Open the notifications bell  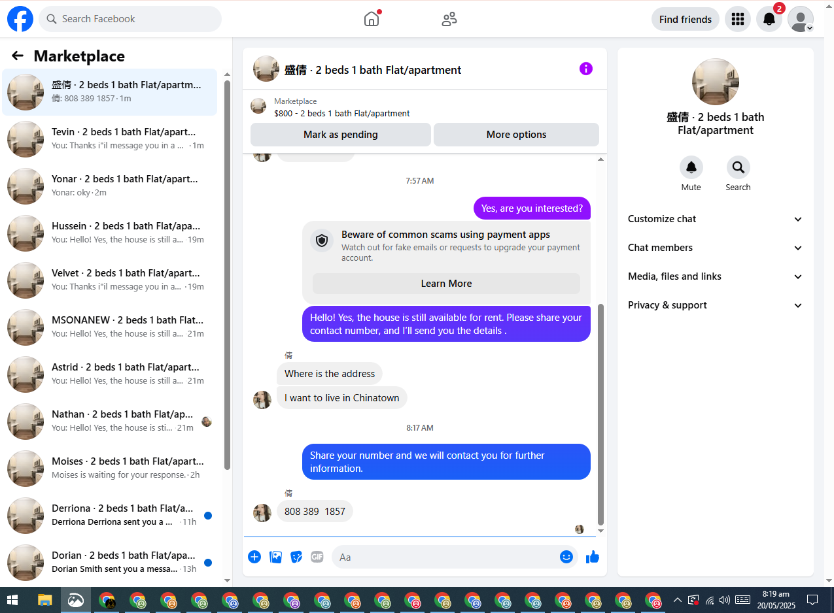pos(769,19)
